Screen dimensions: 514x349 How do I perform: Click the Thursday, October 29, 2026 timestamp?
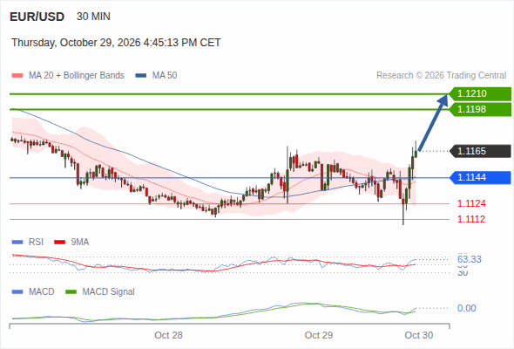pyautogui.click(x=116, y=43)
